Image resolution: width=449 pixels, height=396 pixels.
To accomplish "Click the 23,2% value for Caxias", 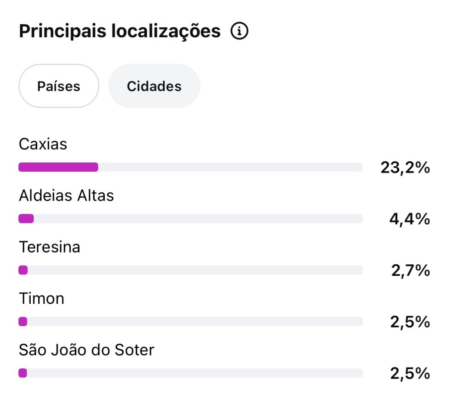I will [x=405, y=167].
